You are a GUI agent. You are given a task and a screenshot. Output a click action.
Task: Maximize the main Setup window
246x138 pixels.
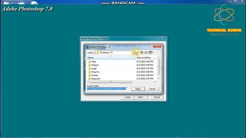[235, 1]
